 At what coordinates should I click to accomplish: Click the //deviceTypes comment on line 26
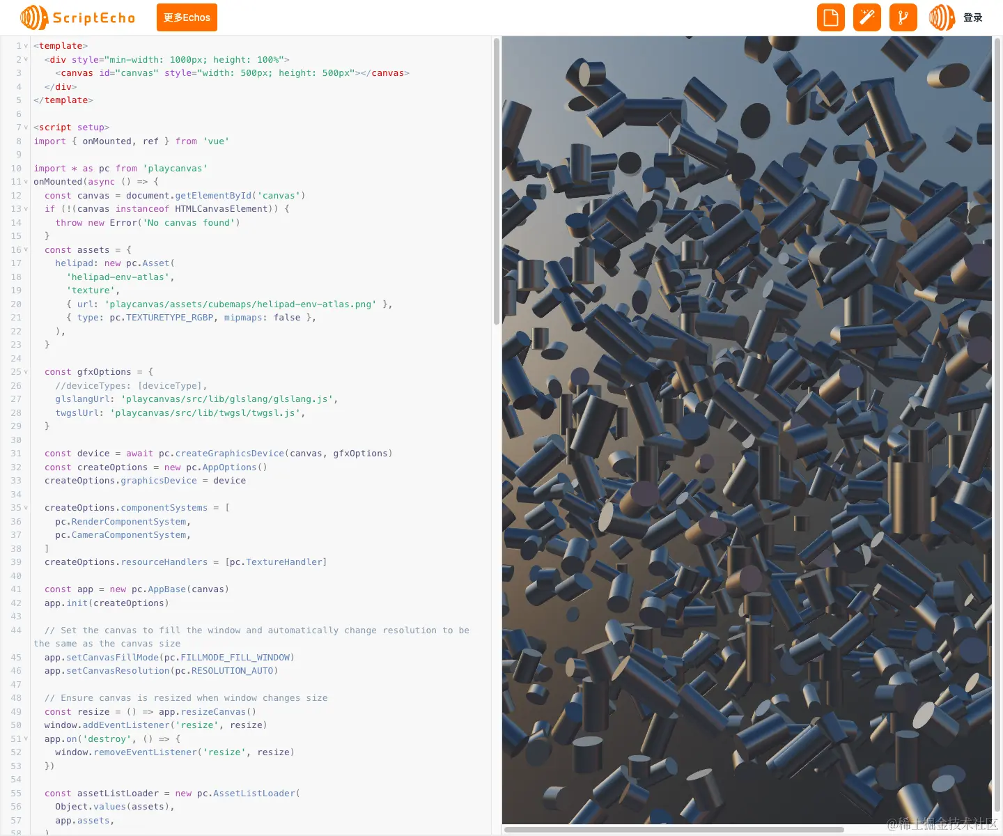pyautogui.click(x=131, y=386)
